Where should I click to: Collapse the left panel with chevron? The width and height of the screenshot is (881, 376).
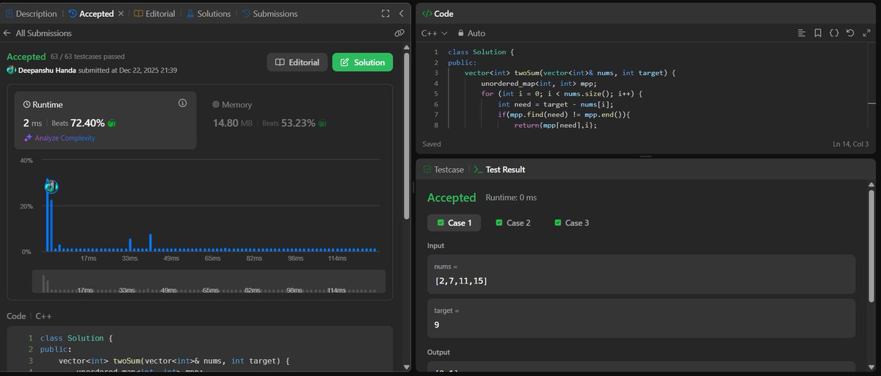tap(401, 13)
